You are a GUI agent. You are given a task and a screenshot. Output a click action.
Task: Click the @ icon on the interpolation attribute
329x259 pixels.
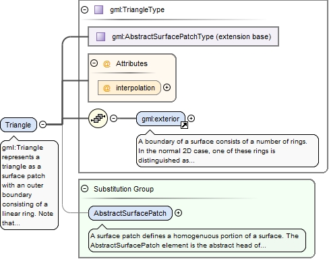point(107,88)
